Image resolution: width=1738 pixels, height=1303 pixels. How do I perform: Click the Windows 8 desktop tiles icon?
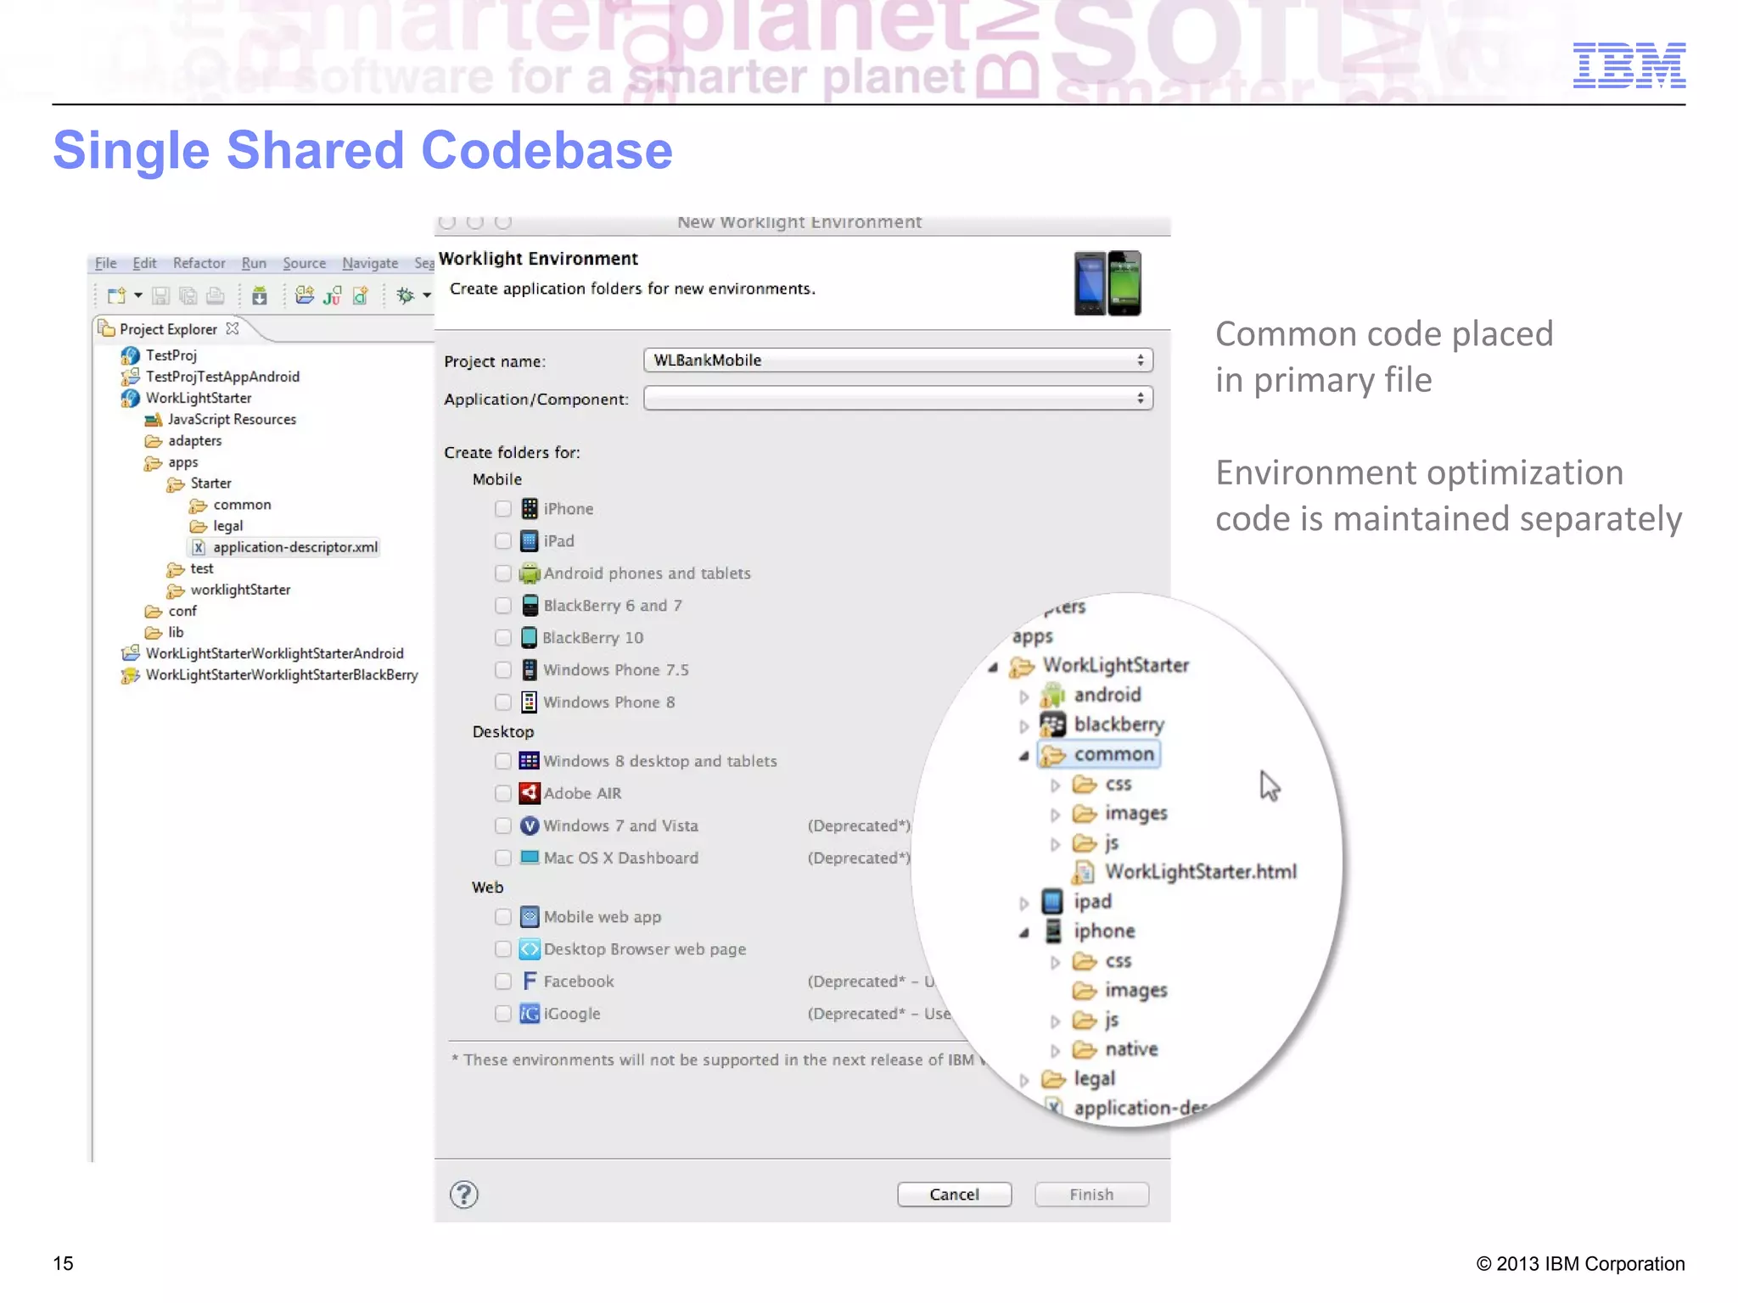pyautogui.click(x=529, y=761)
